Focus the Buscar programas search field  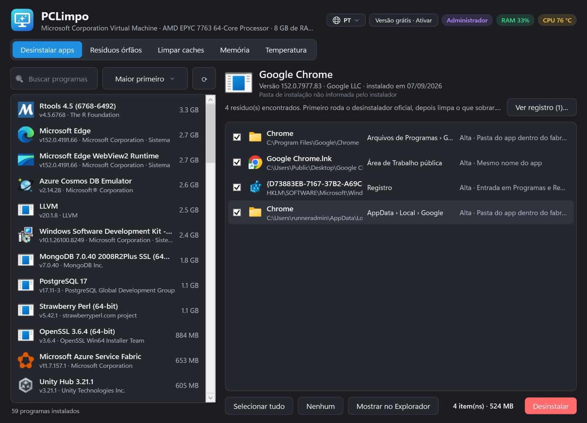pos(54,79)
